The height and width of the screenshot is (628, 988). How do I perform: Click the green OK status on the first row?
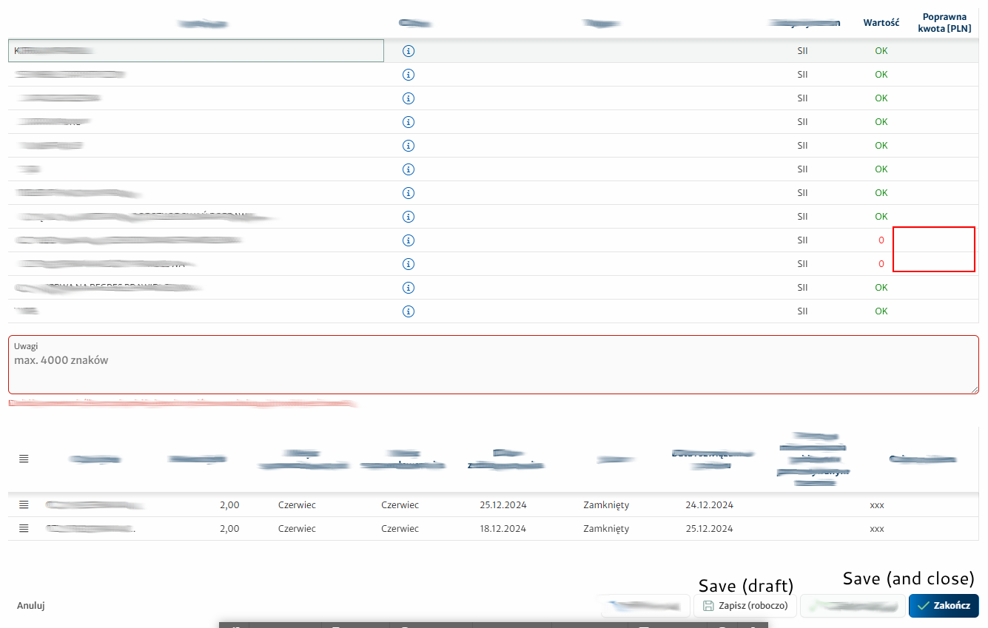click(x=881, y=50)
